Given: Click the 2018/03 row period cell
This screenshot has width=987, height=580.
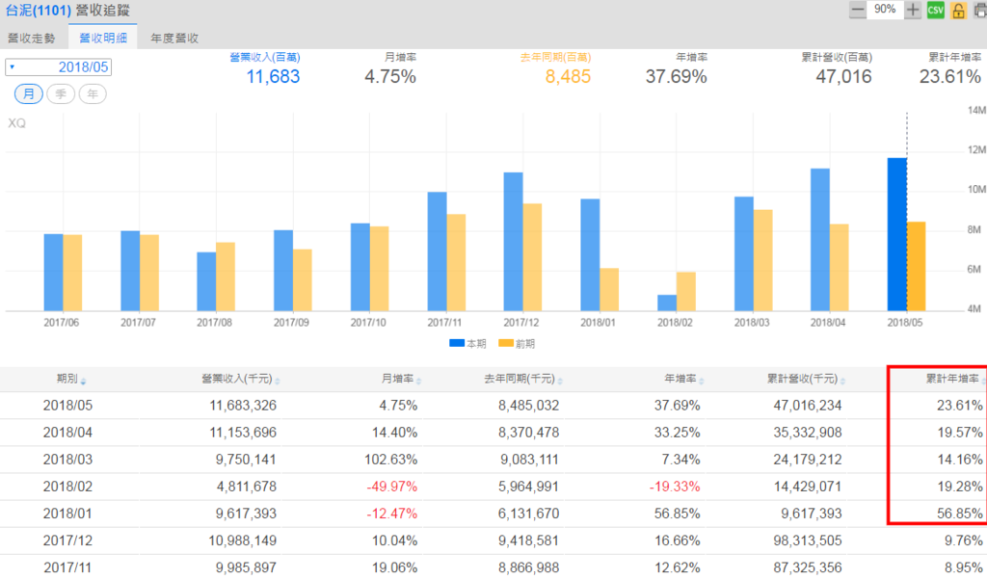Looking at the screenshot, I should click(67, 460).
